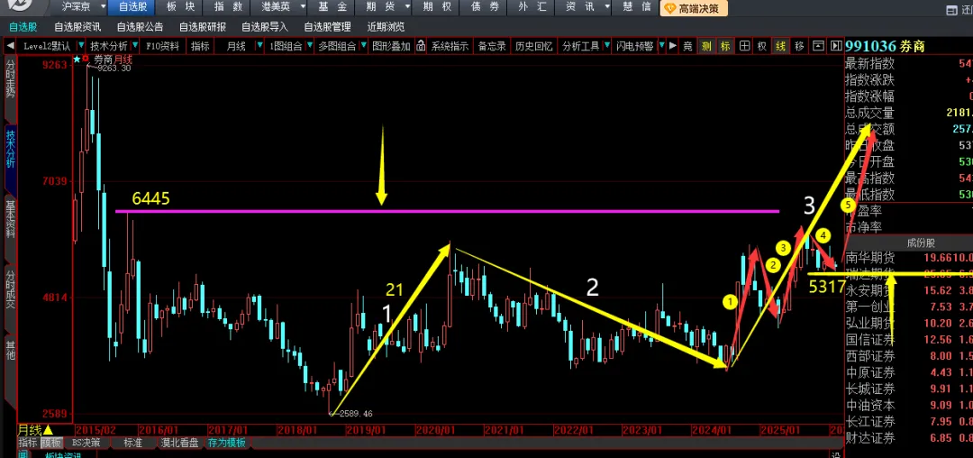Switch to 自选股资讯 tab

(77, 27)
